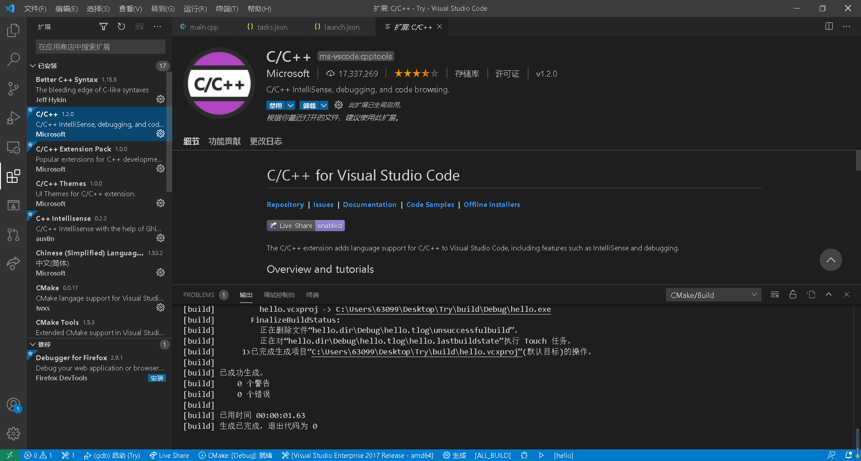
Task: Switch to the main.cpp tab
Action: (204, 27)
